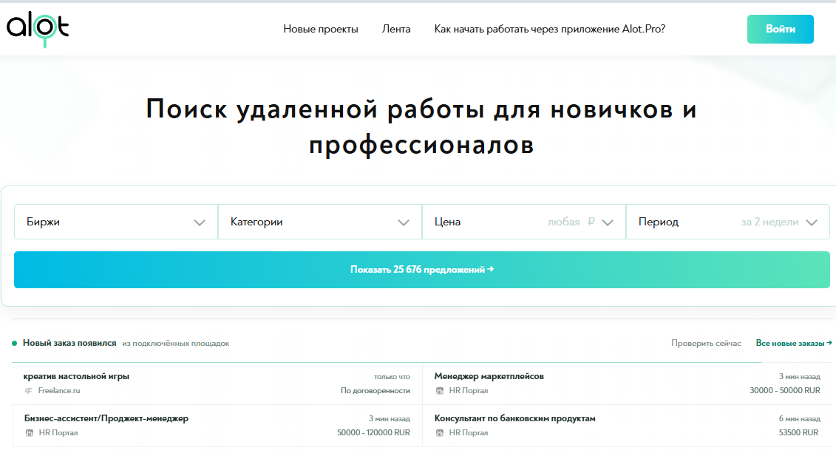The image size is (836, 456).
Task: Click HR Портал icon under Консультант по банковским продуктам
Action: tap(440, 433)
